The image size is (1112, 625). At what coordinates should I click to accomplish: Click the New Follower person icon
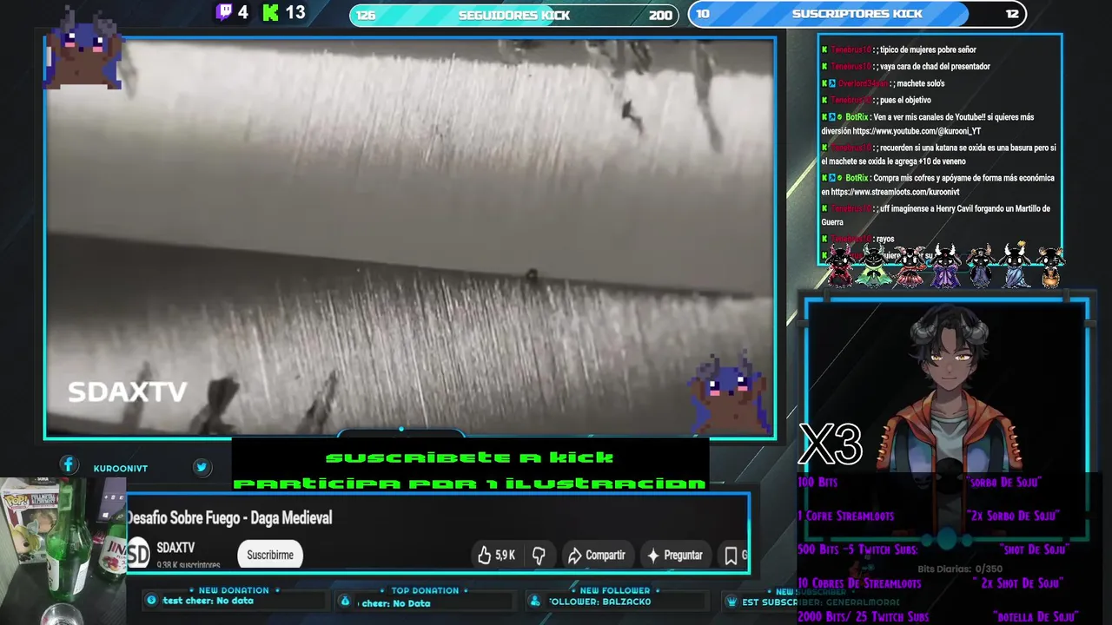click(534, 601)
